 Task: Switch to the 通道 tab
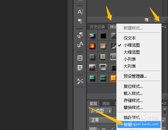coord(106,104)
